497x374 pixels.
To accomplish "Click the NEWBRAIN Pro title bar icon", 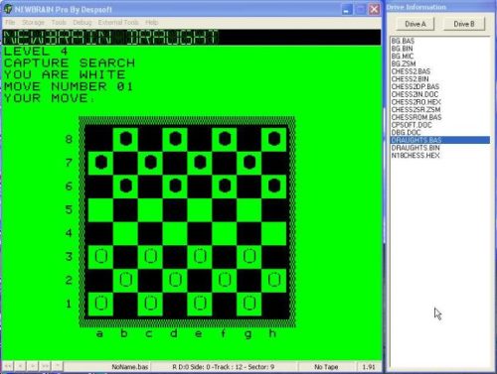I will click(x=8, y=9).
